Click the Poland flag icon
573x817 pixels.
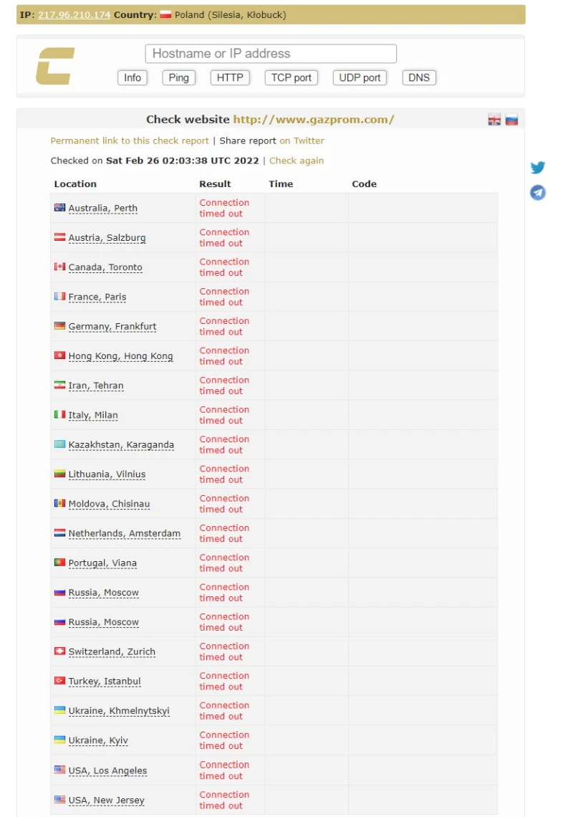click(165, 15)
